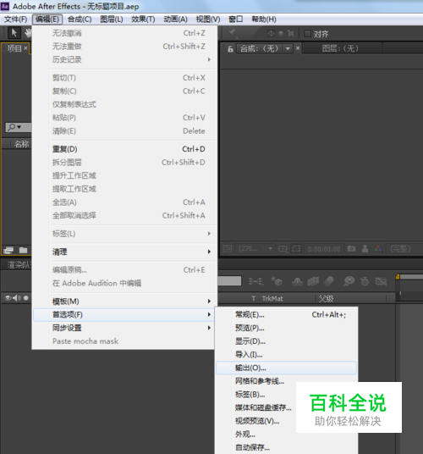Take a snapshot with camera icon
This screenshot has height=454, width=423.
click(351, 248)
